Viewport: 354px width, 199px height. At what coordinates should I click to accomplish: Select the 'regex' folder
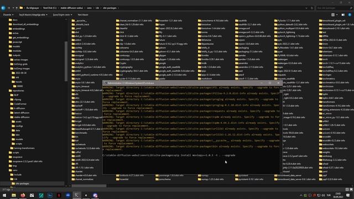click(x=279, y=67)
